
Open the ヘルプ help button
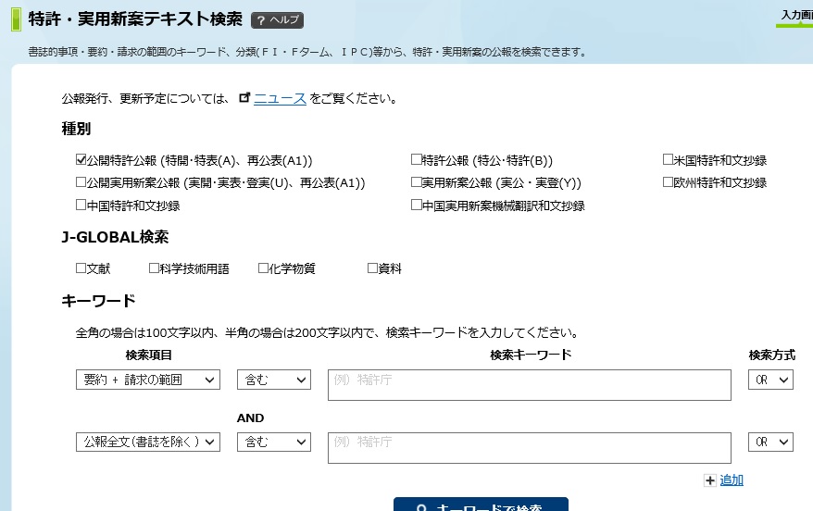[277, 20]
